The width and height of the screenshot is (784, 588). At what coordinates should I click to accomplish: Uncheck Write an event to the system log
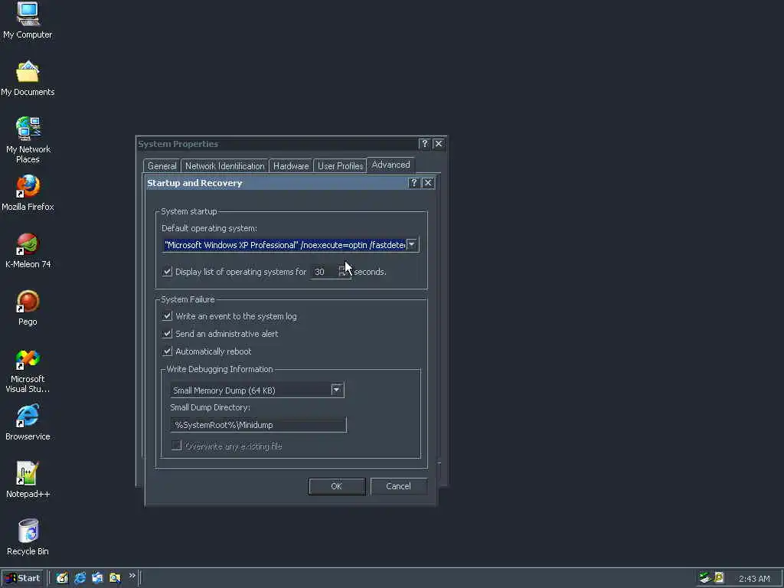point(168,316)
